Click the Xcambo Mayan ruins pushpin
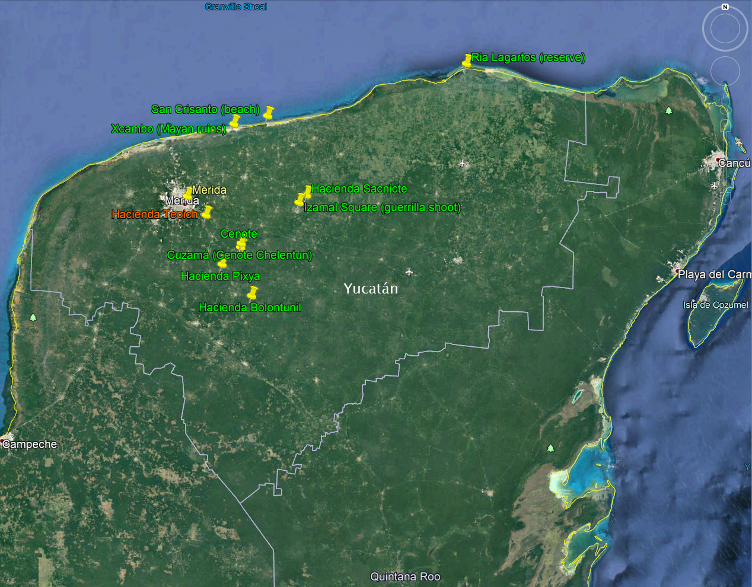 point(235,121)
